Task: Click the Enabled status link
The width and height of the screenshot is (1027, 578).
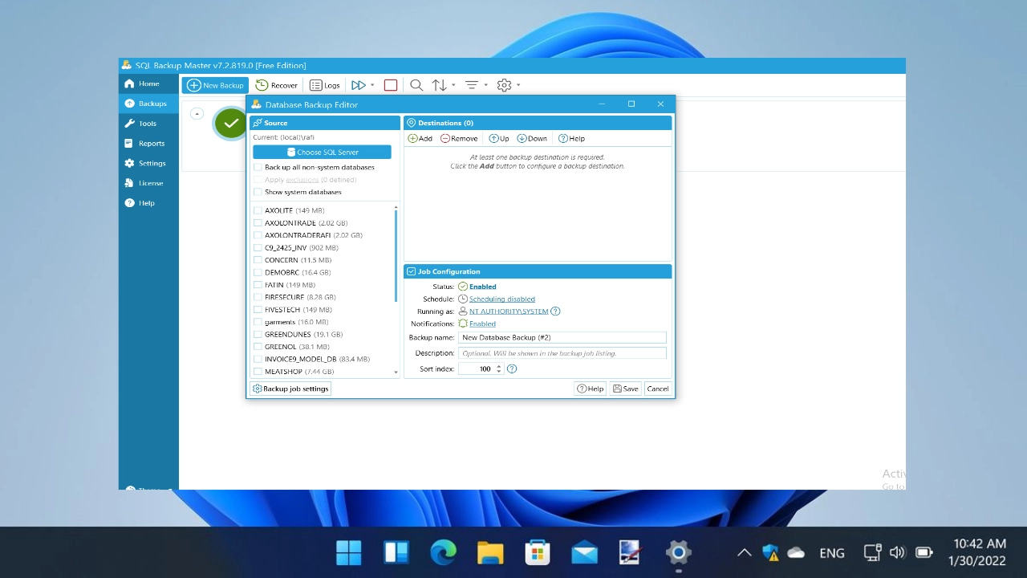Action: pos(482,287)
